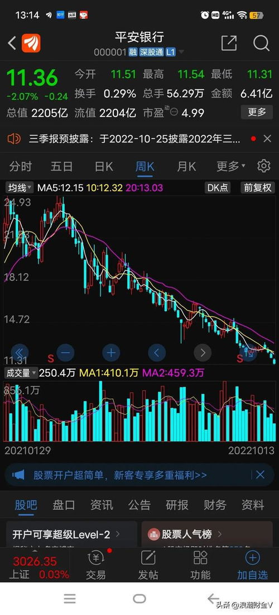Open the 公告 tab
The width and height of the screenshot is (279, 615).
tap(139, 505)
